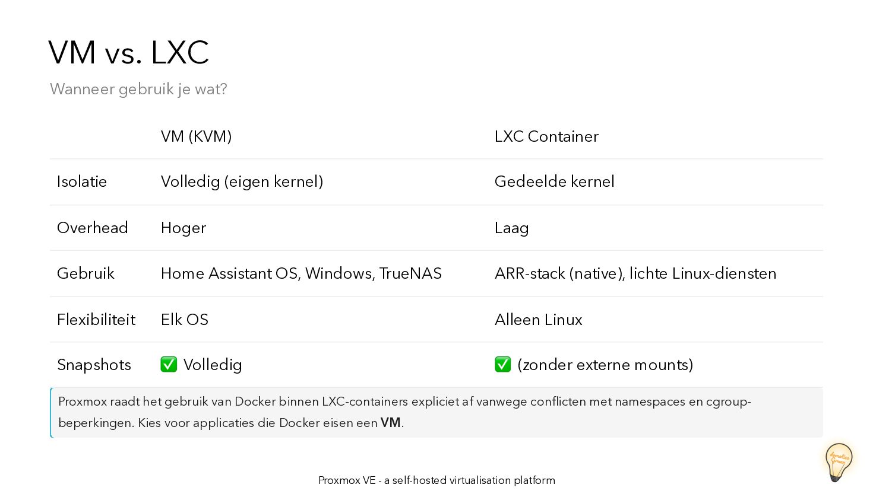Viewport: 873px width, 491px height.
Task: Click the Proxmox VE footer text
Action: 436,480
